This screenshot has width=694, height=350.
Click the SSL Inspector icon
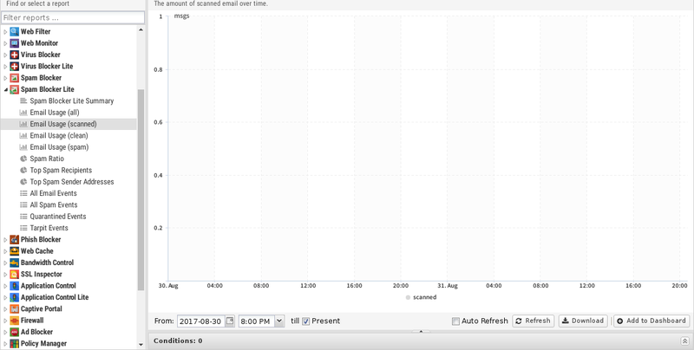click(x=15, y=275)
